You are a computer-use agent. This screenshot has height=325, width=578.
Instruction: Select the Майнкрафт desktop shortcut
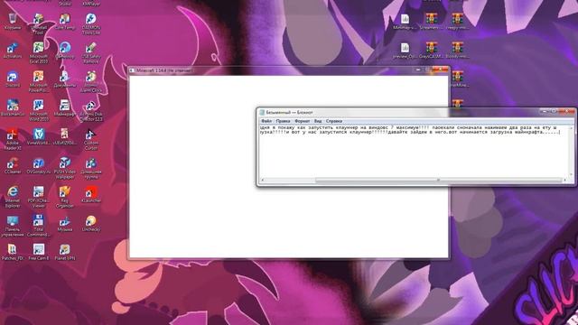pos(64,108)
